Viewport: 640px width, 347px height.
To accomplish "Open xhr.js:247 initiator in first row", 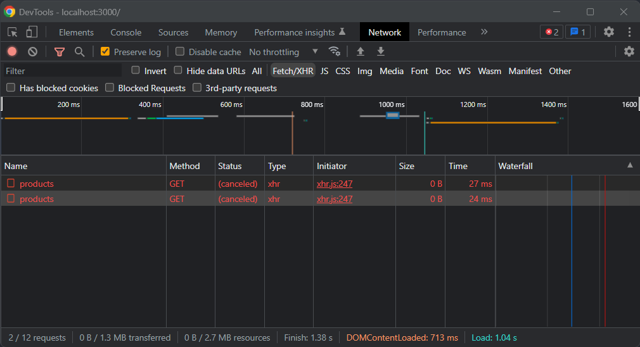I will click(335, 184).
